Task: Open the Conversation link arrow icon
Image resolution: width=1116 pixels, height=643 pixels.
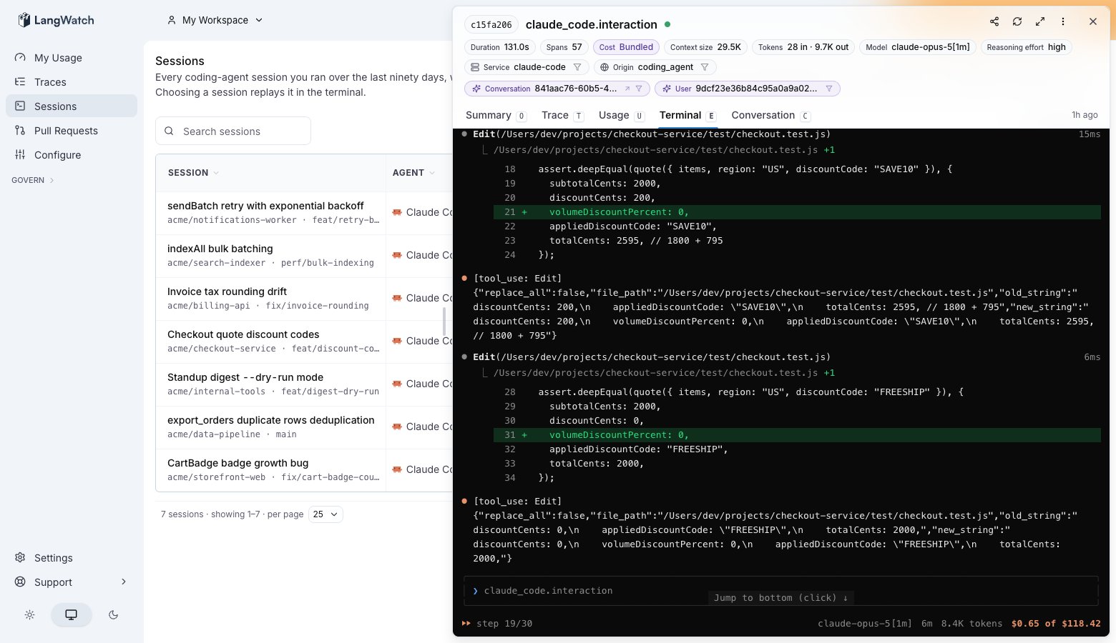Action: pyautogui.click(x=627, y=89)
